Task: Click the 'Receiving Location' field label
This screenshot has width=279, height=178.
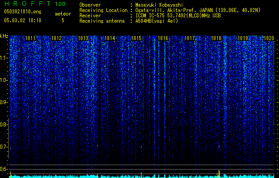Action: click(103, 10)
